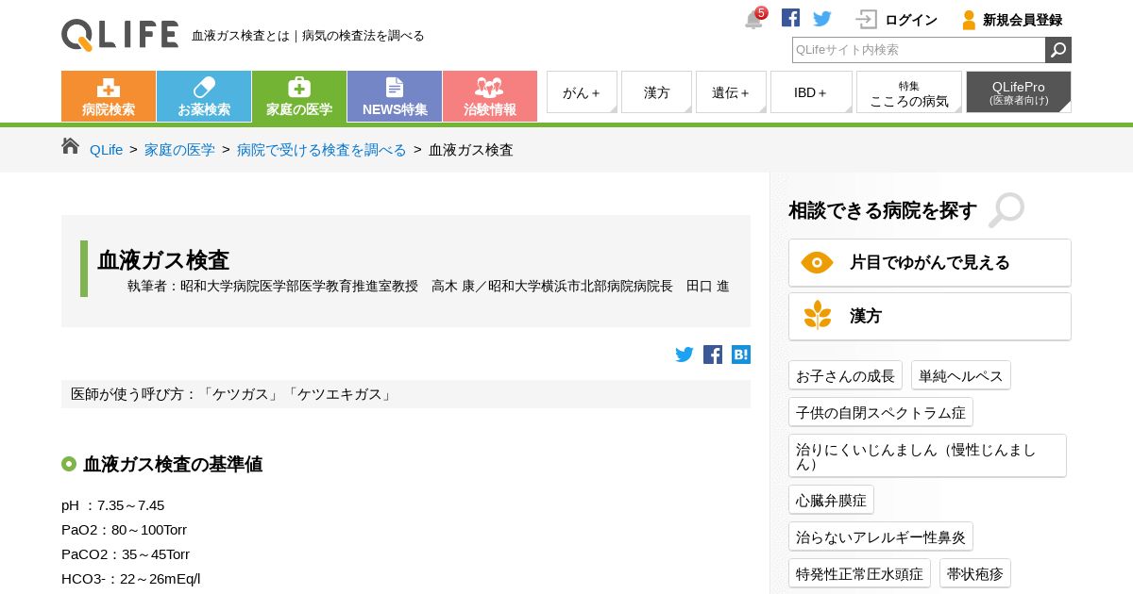Select the 特発性正常圧水頭症 tag
The width and height of the screenshot is (1133, 594).
pyautogui.click(x=859, y=573)
